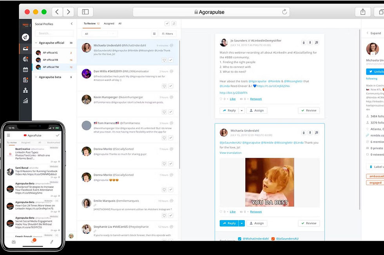The height and width of the screenshot is (255, 384).
Task: Go back in Safari
Action: coord(57,12)
